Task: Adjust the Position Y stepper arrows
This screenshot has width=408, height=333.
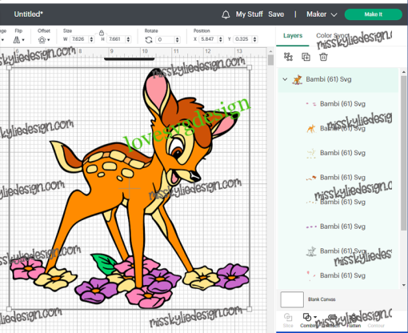Action: click(x=254, y=39)
